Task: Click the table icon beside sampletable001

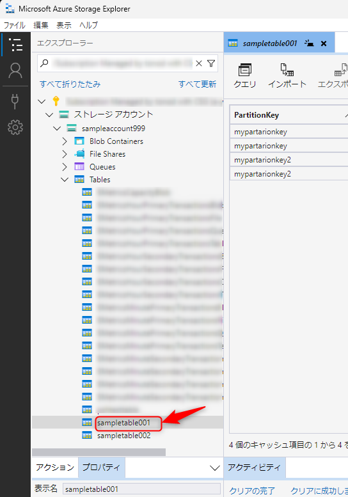Action: (x=87, y=422)
